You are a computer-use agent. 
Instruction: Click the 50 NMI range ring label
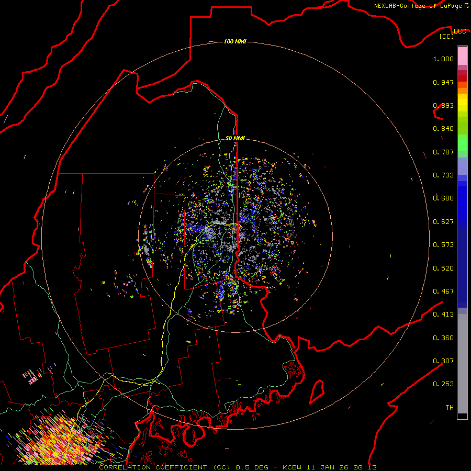click(235, 138)
